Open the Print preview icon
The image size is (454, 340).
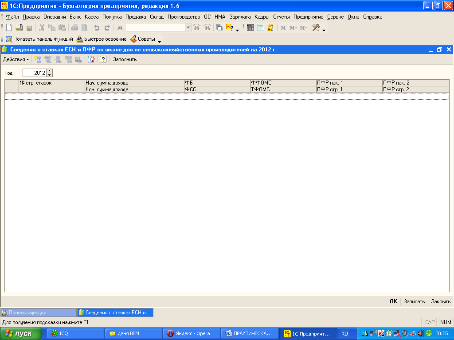(84, 28)
